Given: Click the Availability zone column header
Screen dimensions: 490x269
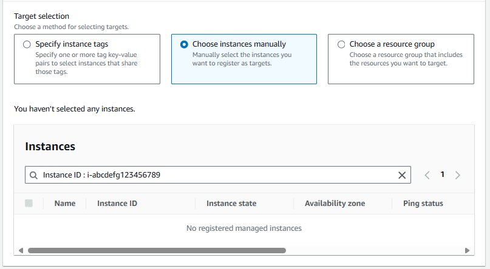Looking at the screenshot, I should click(335, 204).
